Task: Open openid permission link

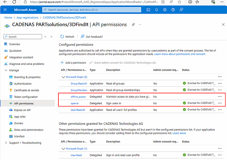Action: [x=74, y=103]
